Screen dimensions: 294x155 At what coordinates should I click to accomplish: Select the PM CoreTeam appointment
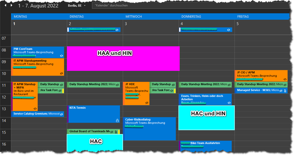tap(38, 52)
